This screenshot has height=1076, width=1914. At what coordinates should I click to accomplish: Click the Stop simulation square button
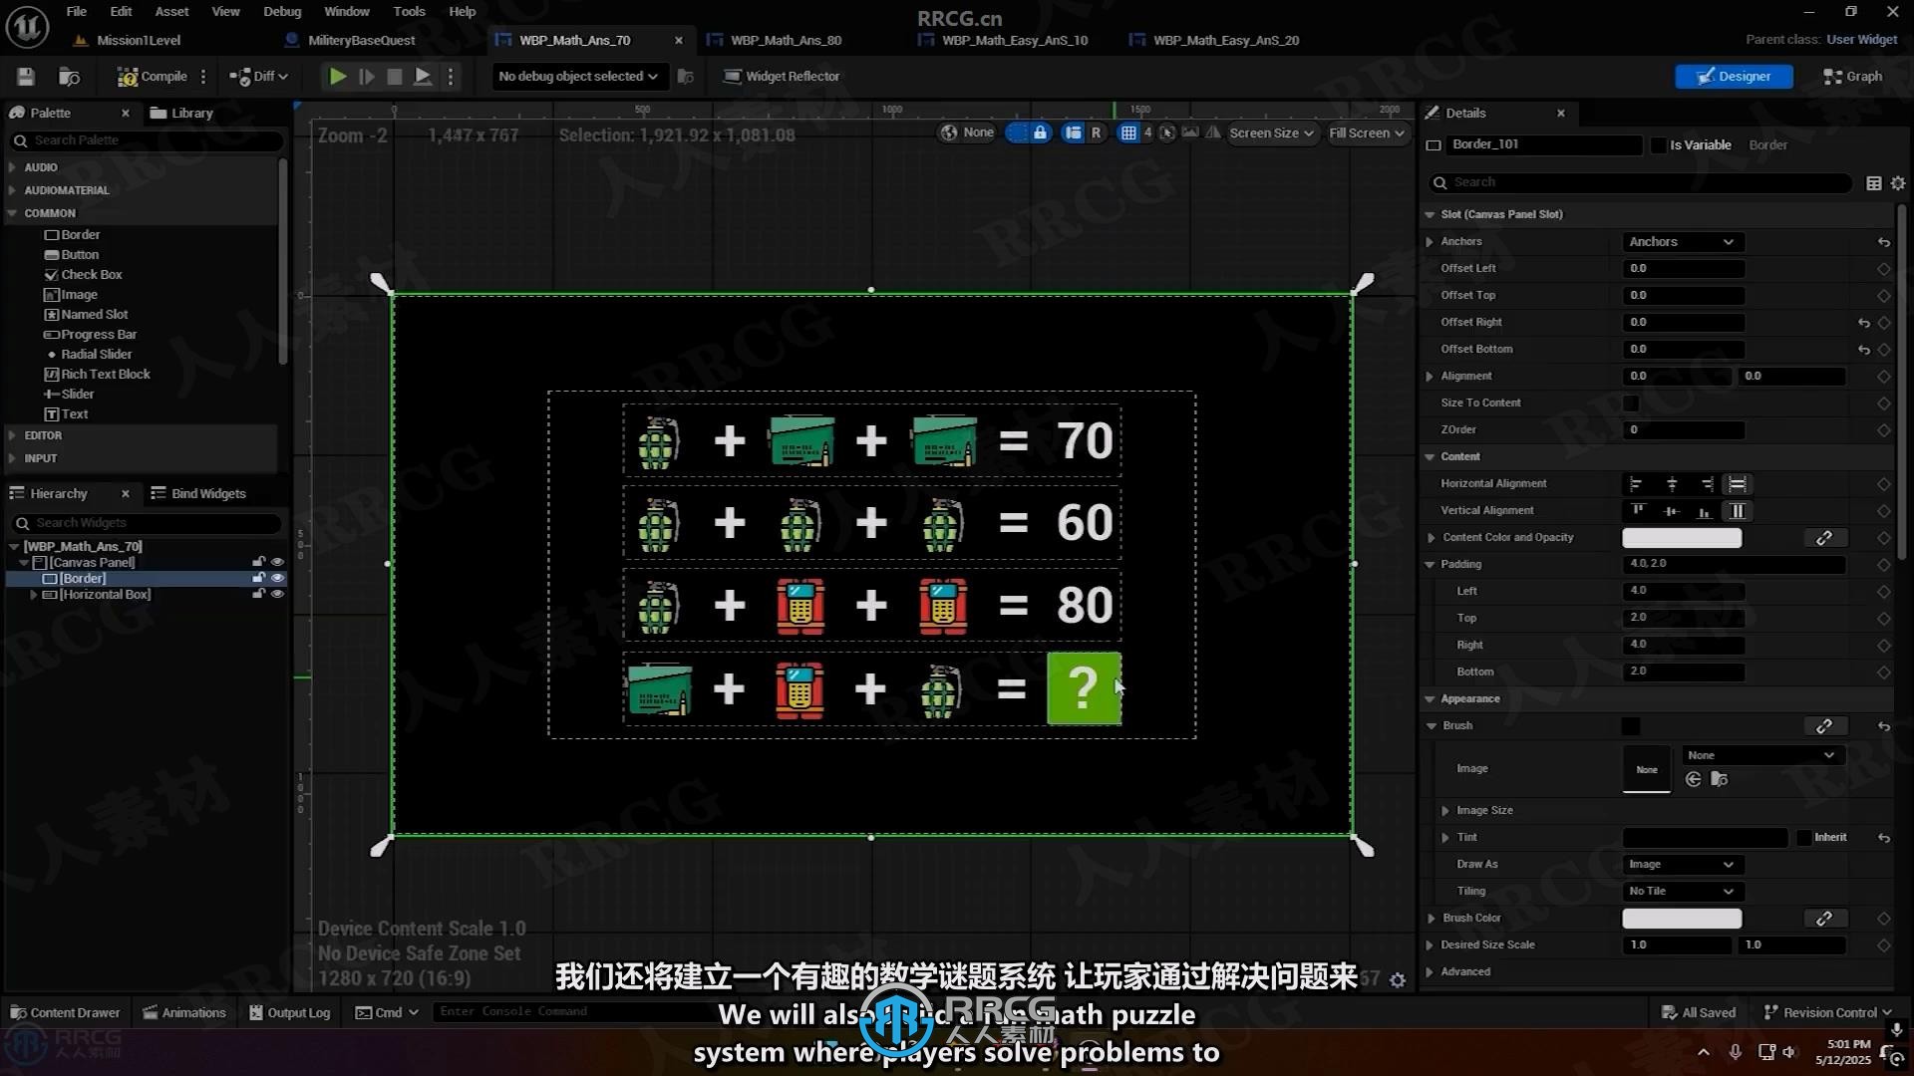(395, 77)
